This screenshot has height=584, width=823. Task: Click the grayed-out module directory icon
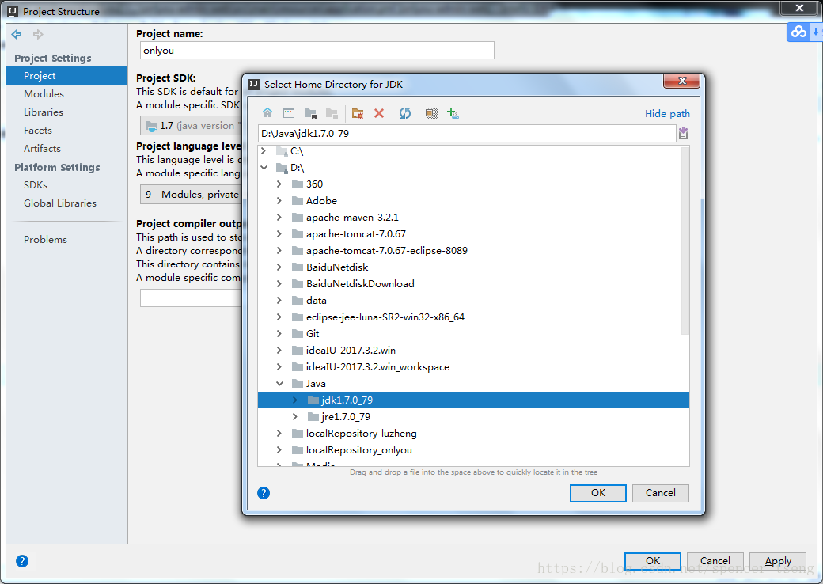point(332,113)
